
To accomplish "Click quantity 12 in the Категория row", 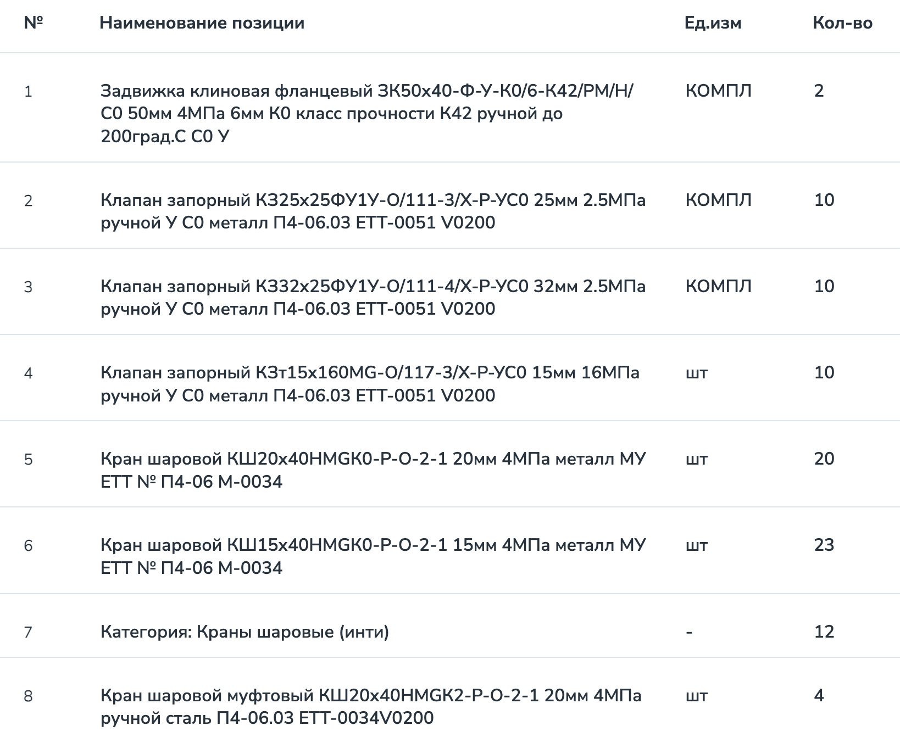I will click(824, 632).
